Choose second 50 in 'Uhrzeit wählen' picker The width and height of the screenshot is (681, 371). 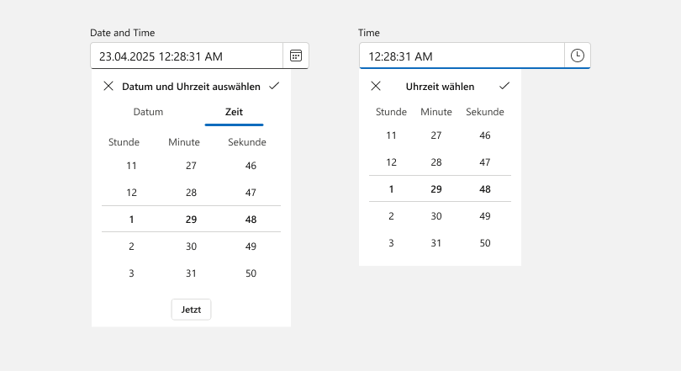485,243
